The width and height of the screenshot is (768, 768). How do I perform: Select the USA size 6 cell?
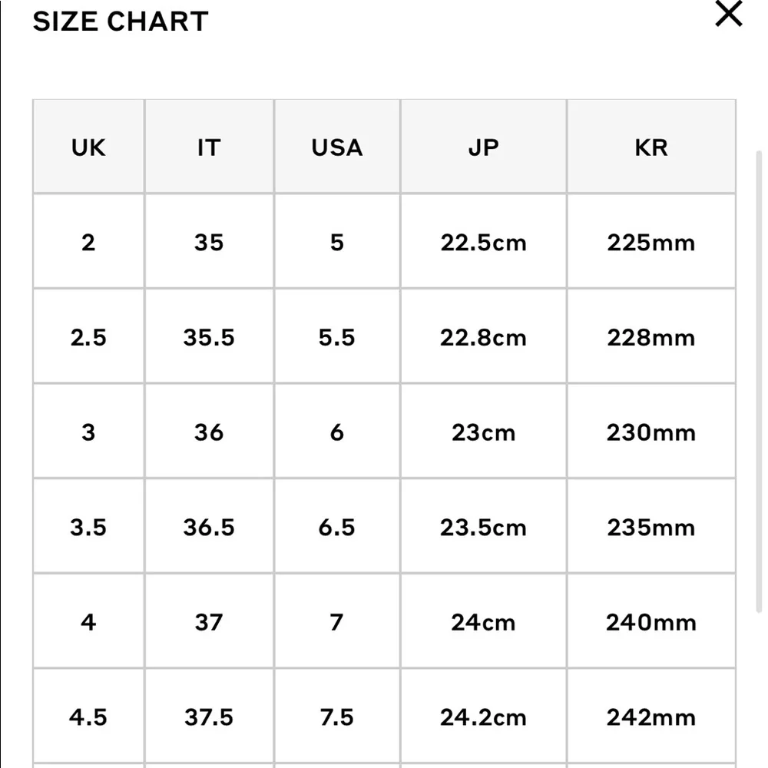[x=336, y=432]
